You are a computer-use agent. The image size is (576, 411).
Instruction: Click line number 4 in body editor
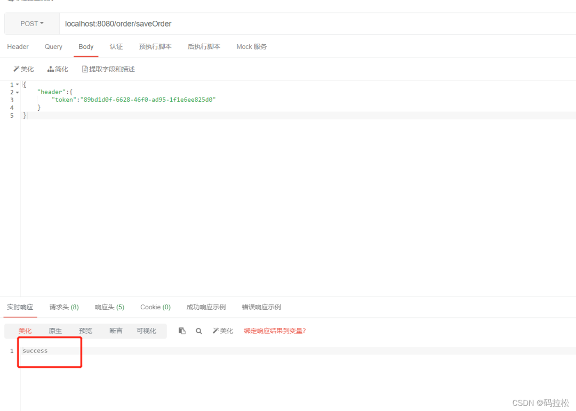tap(12, 108)
